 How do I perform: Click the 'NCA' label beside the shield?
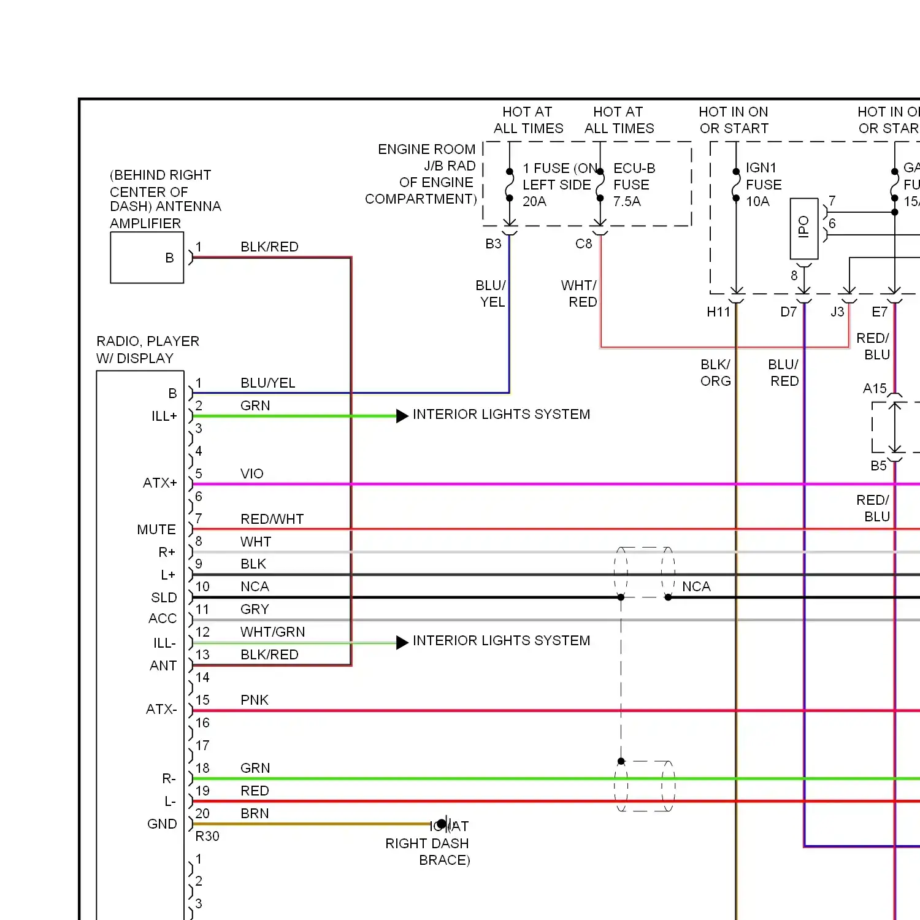[x=696, y=586]
